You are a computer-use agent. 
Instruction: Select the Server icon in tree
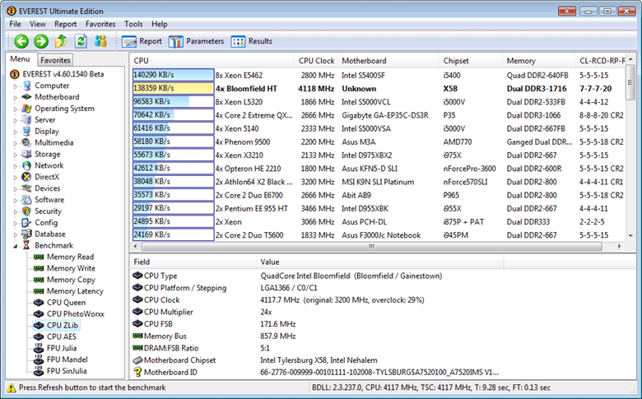point(26,120)
